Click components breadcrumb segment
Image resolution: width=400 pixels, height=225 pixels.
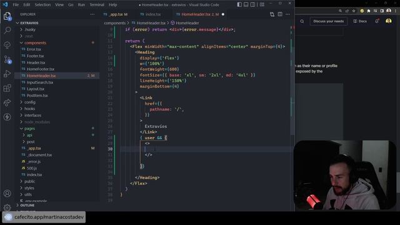pos(114,23)
